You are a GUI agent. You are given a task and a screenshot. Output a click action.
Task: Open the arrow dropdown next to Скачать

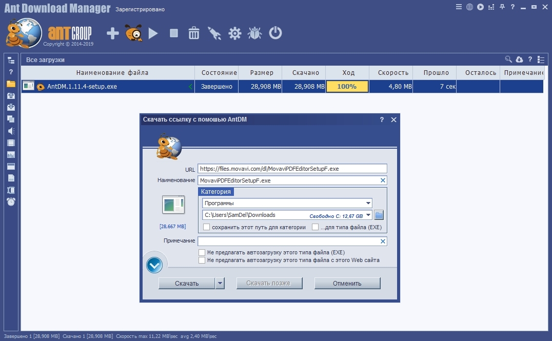click(220, 283)
